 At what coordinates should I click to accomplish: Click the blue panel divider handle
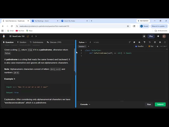(x=76, y=74)
